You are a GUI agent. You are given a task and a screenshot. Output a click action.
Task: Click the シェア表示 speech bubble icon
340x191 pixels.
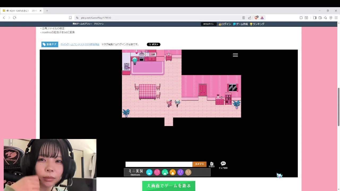coord(223,165)
